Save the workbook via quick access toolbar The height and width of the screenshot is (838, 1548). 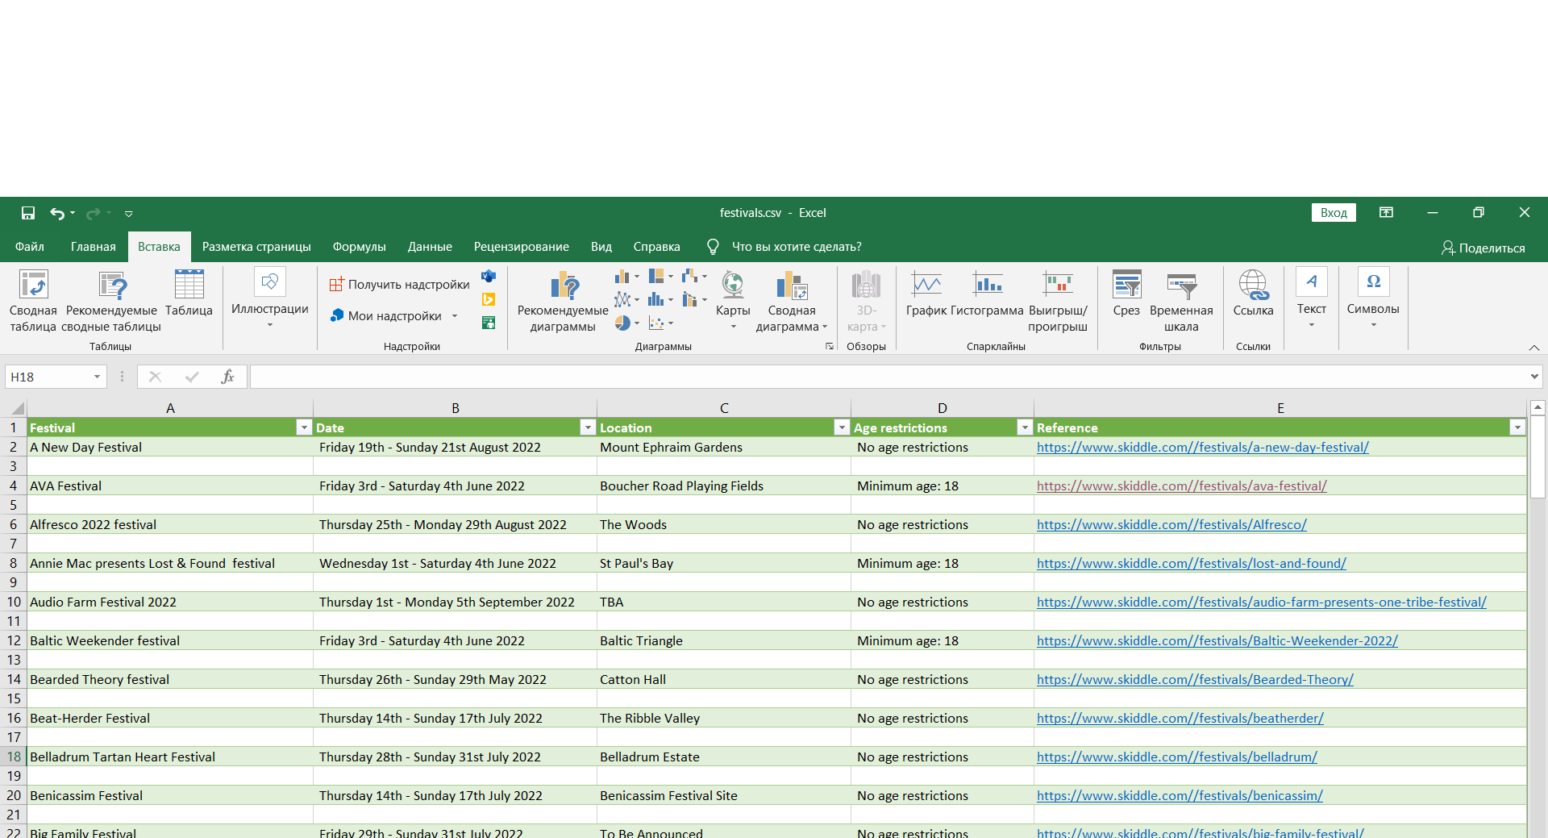(28, 213)
